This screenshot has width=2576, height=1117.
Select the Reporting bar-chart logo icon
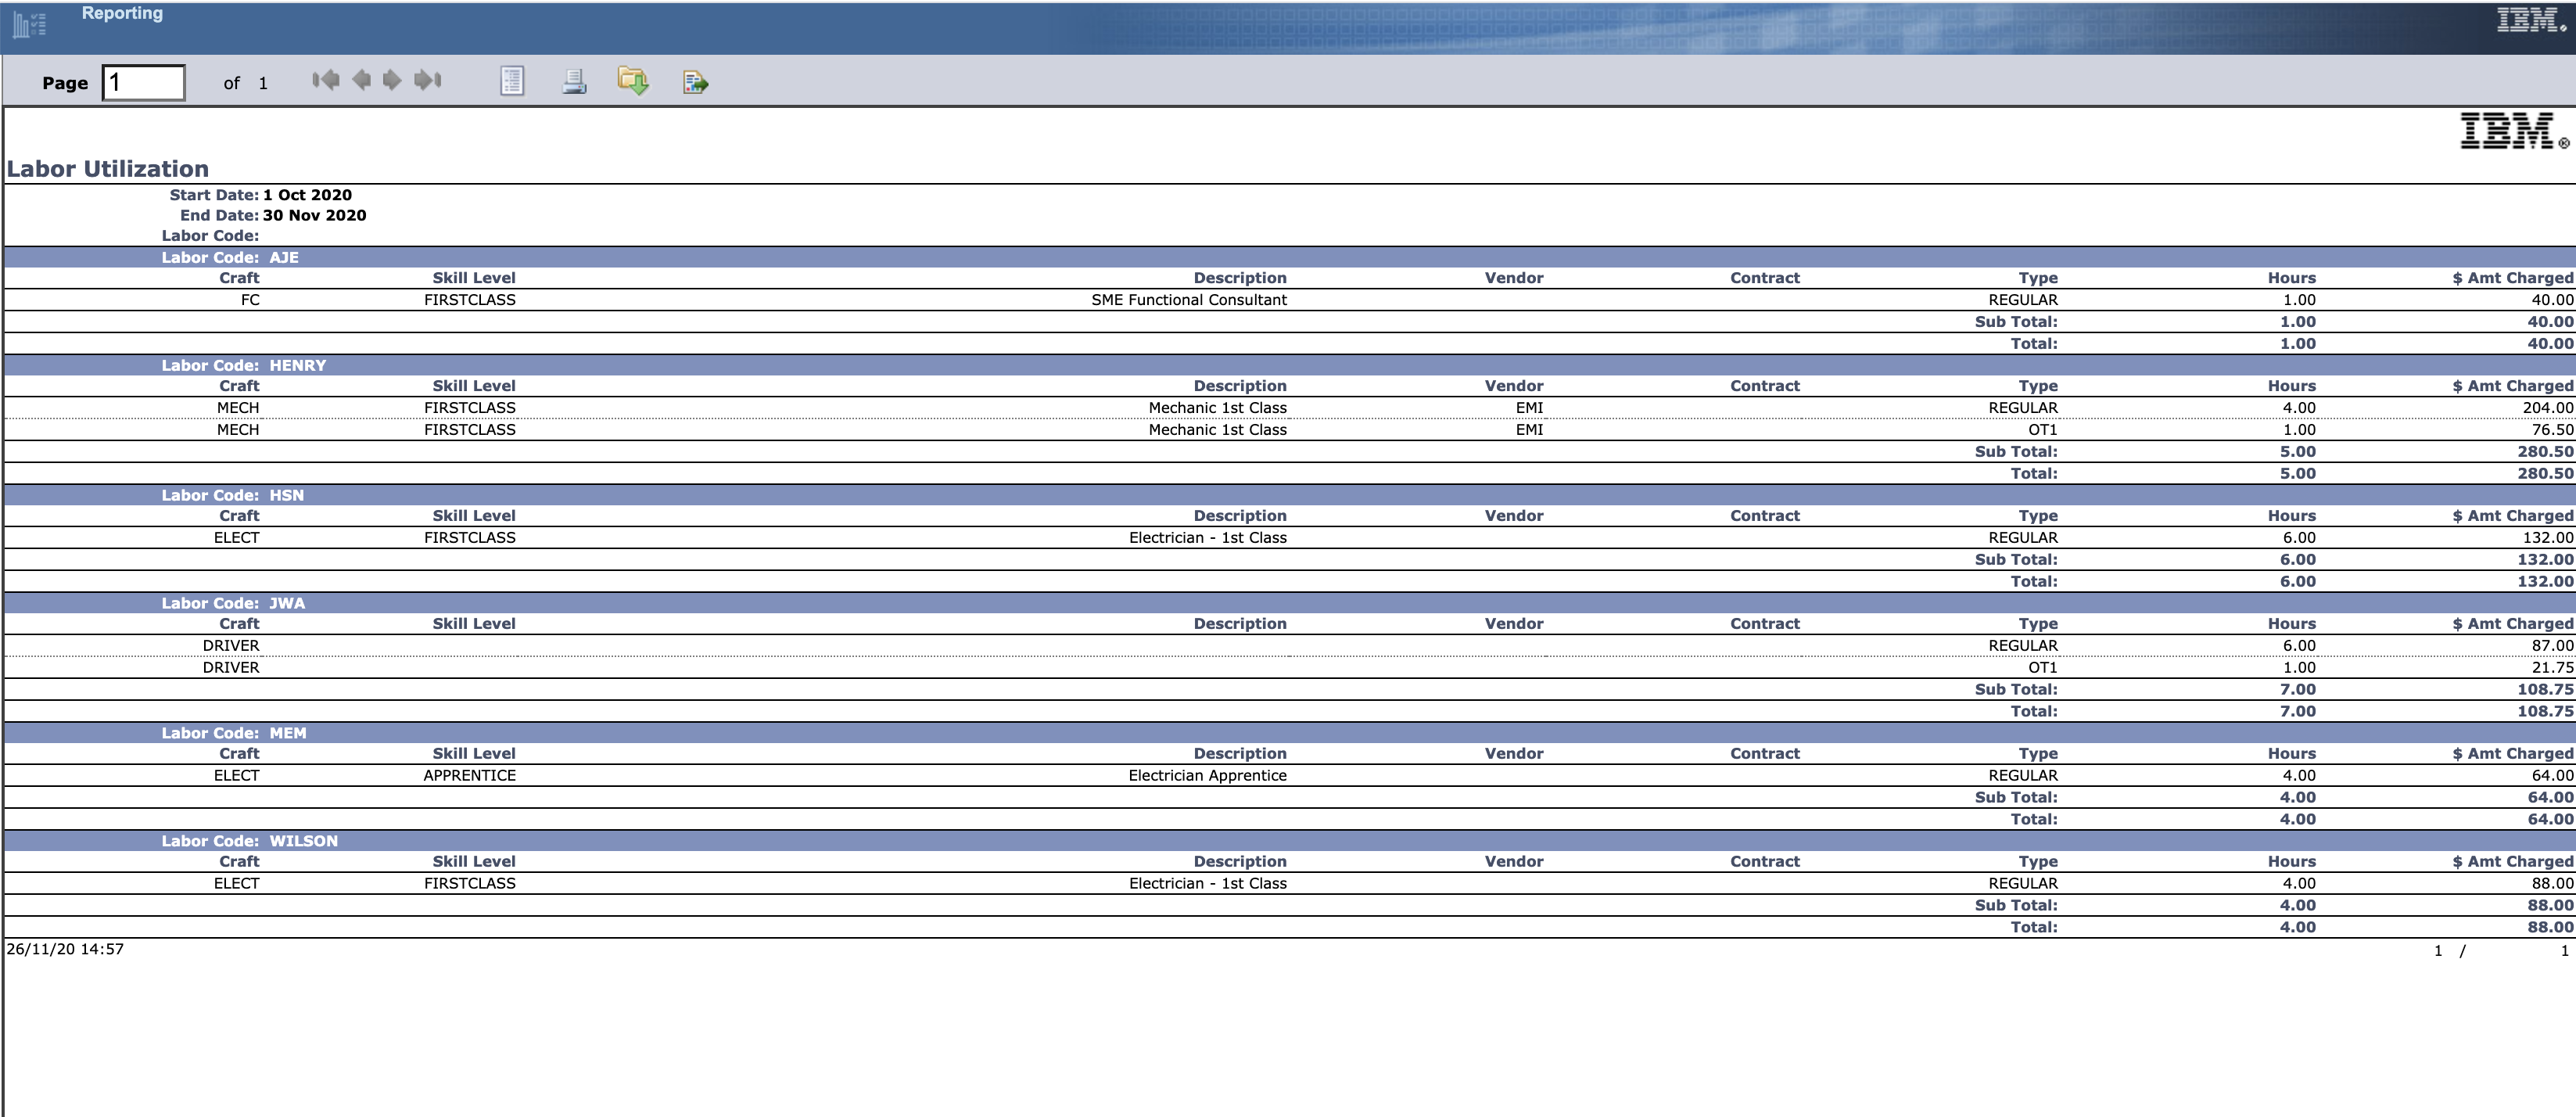click(x=28, y=22)
